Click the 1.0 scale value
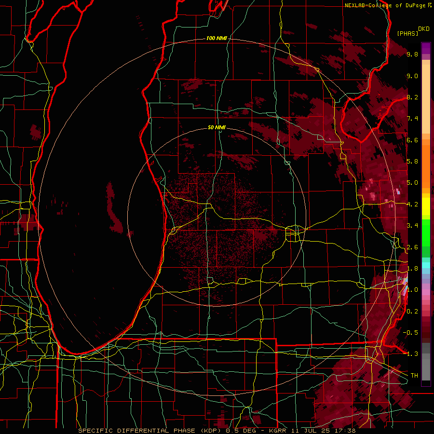This screenshot has width=434, height=434. 412,290
